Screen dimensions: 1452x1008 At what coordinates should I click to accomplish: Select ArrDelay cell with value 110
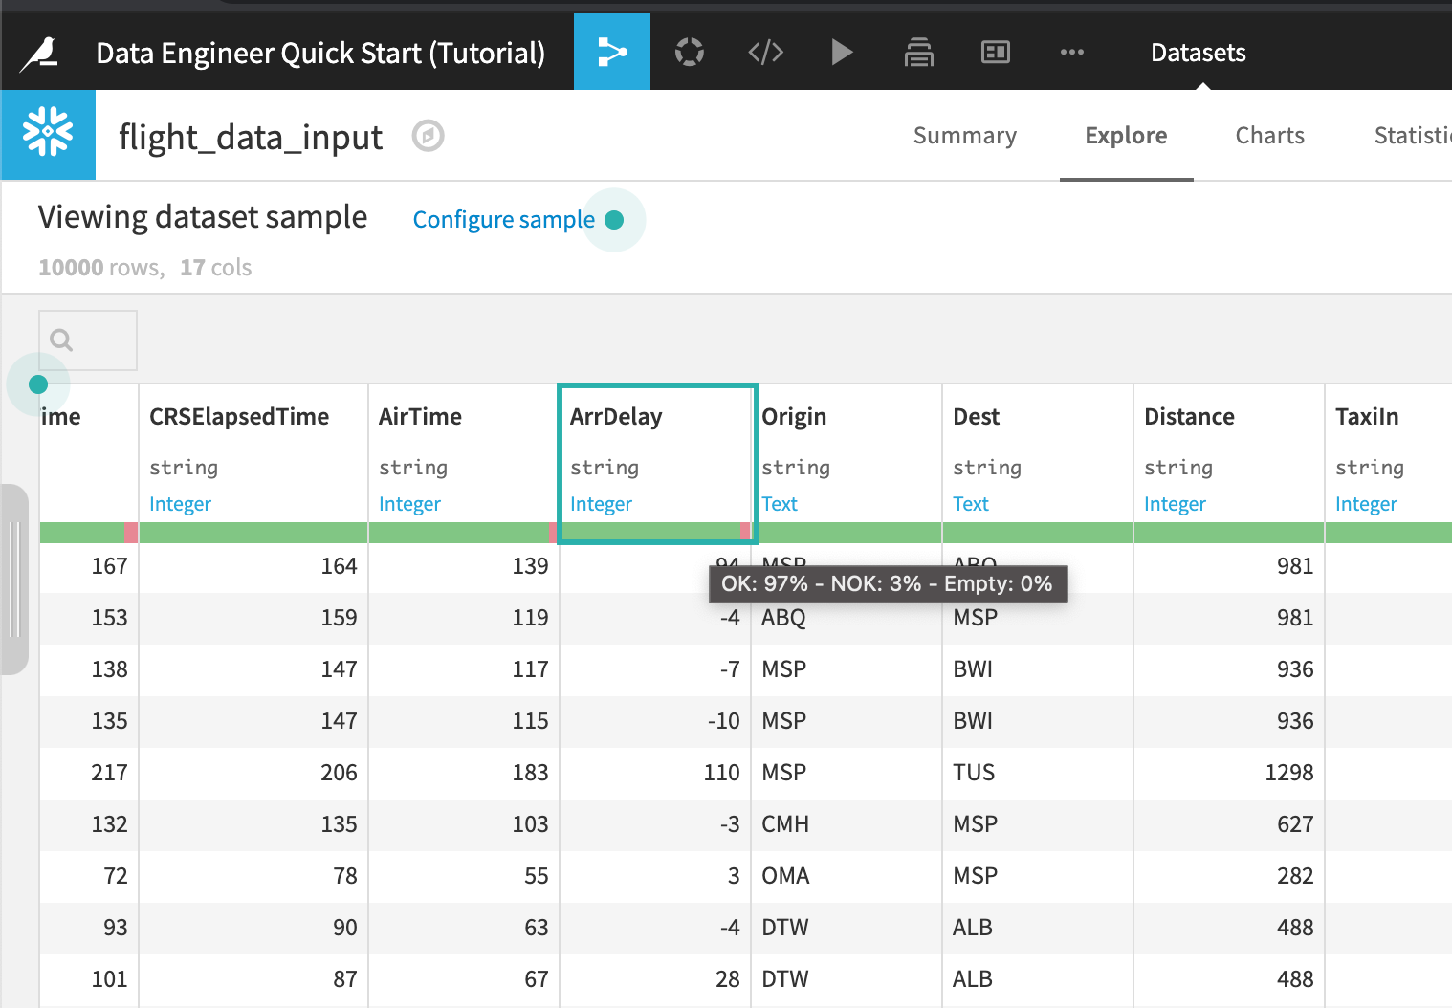point(655,773)
